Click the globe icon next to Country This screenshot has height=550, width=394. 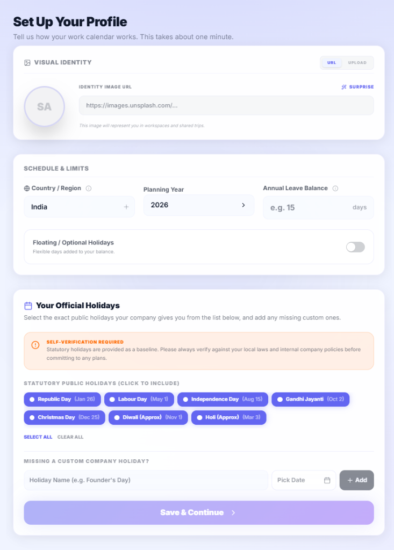pyautogui.click(x=27, y=189)
